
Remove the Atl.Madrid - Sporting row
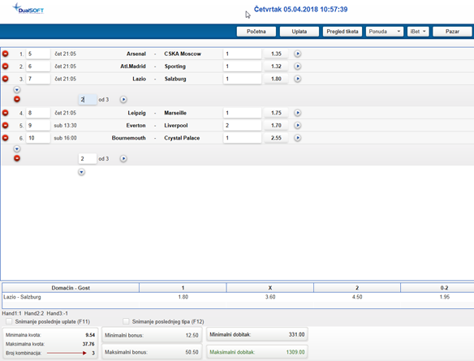(x=5, y=67)
